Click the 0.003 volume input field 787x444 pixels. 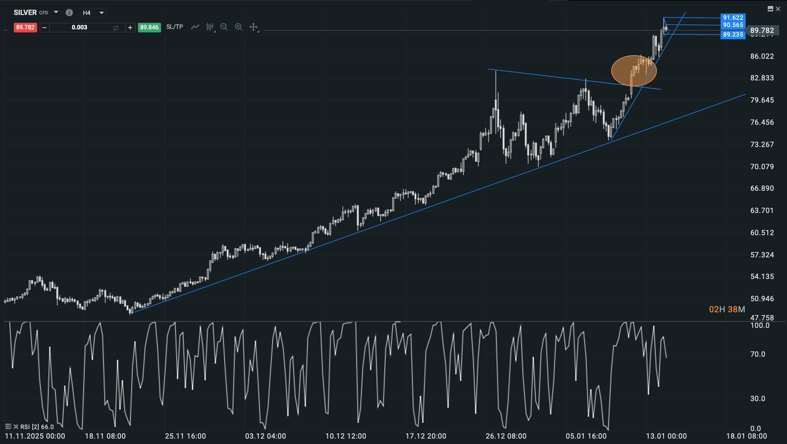click(x=79, y=28)
